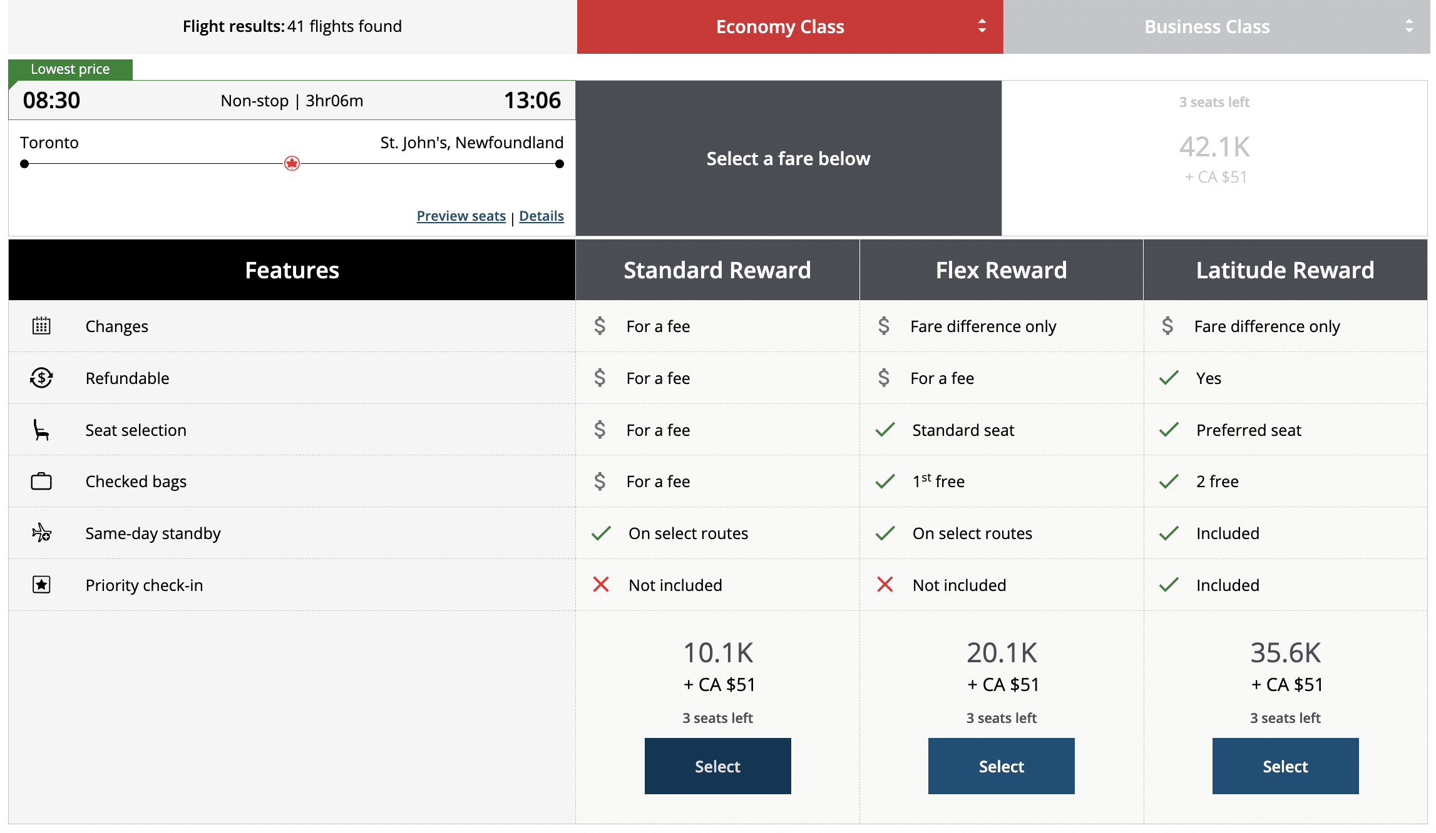Image resolution: width=1436 pixels, height=833 pixels.
Task: Open the Preview seats link
Action: 461,216
